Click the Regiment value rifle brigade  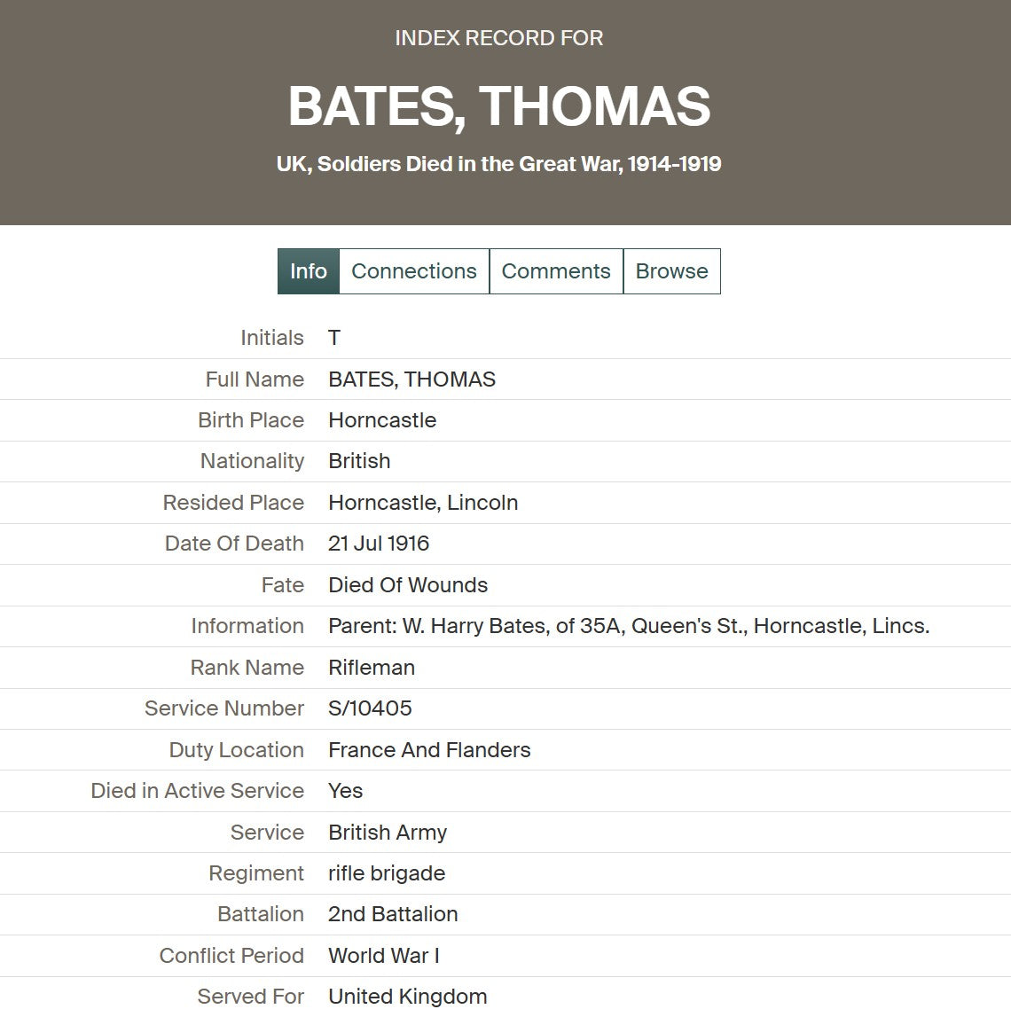click(387, 873)
